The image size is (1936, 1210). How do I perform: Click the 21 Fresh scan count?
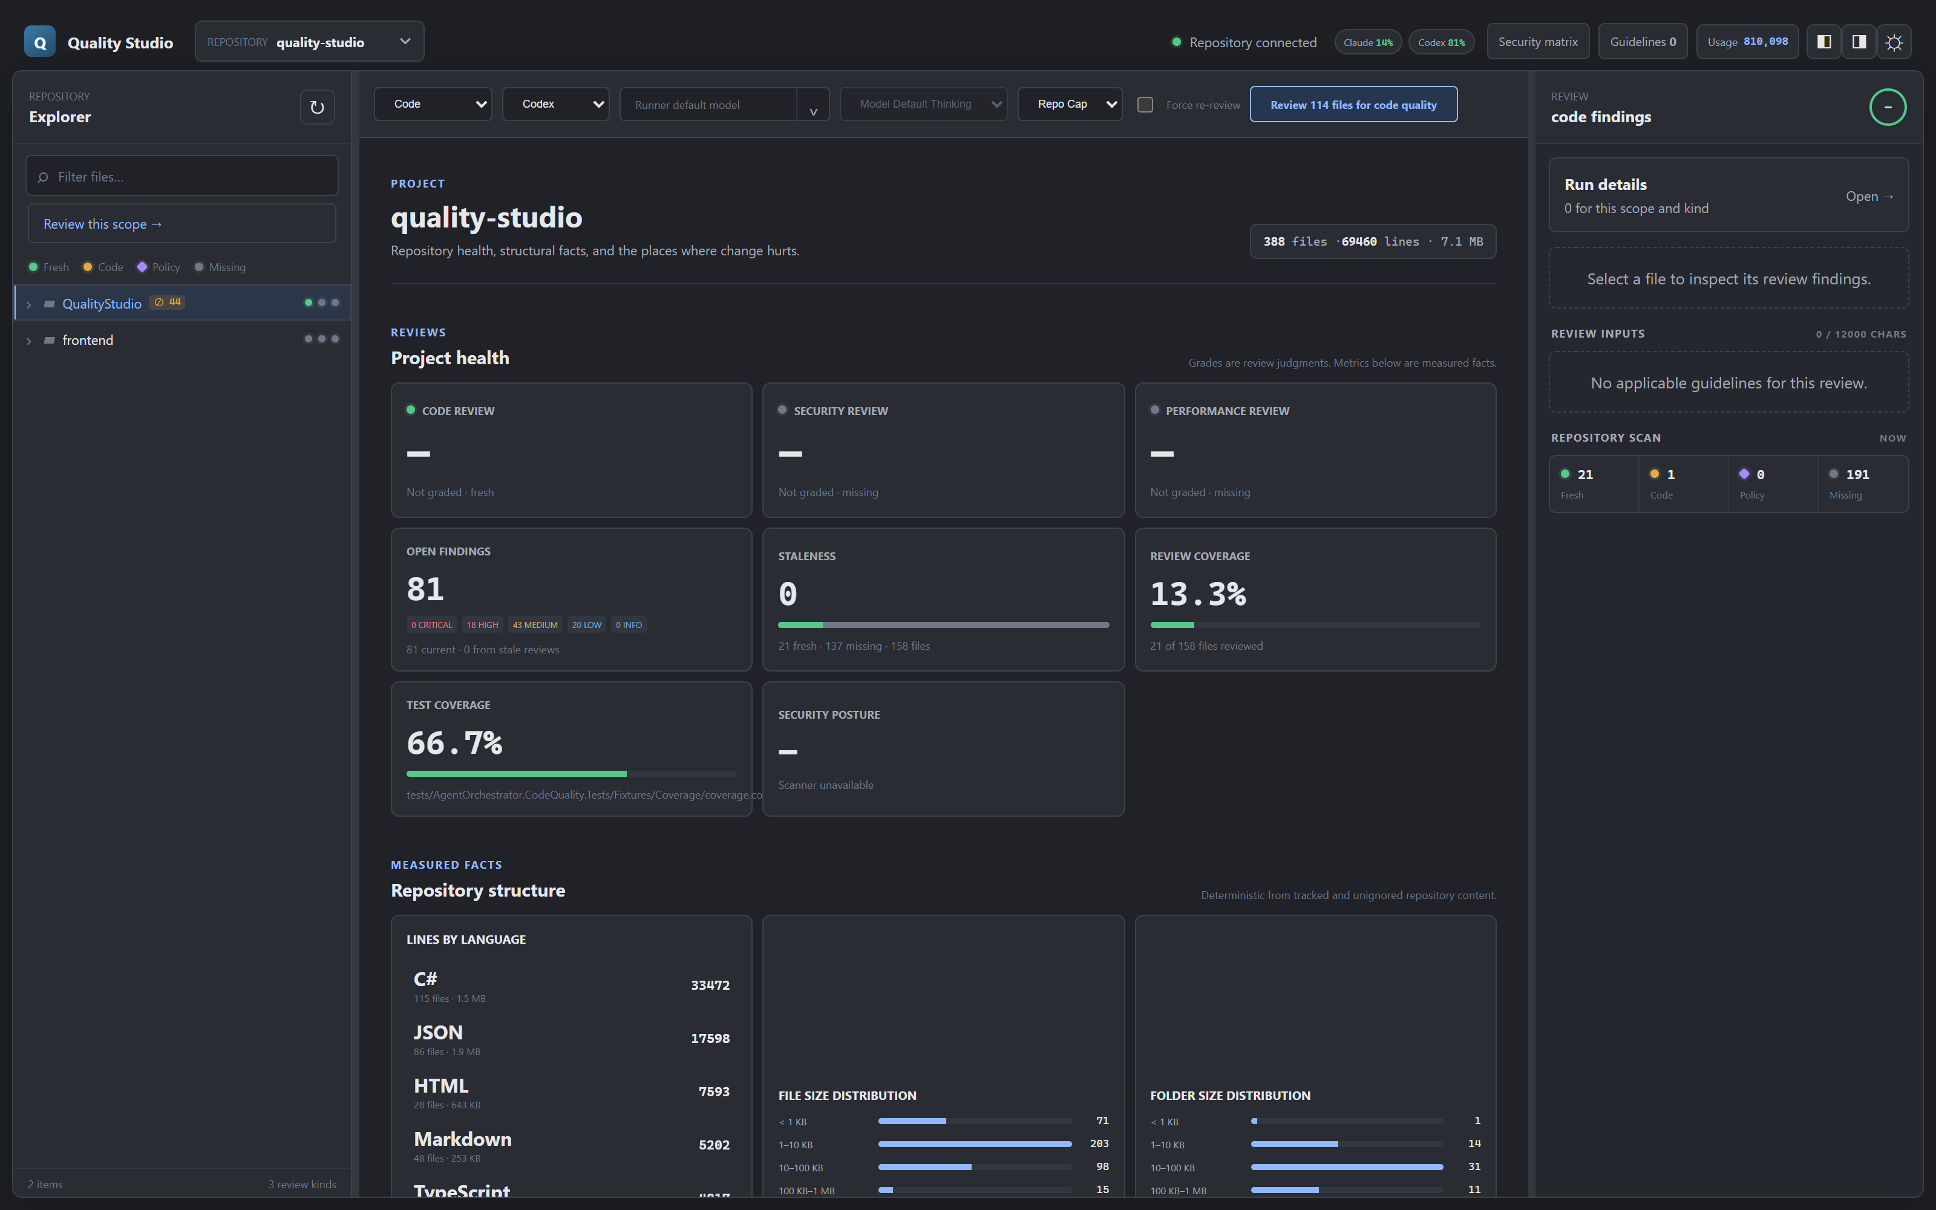(x=1594, y=483)
